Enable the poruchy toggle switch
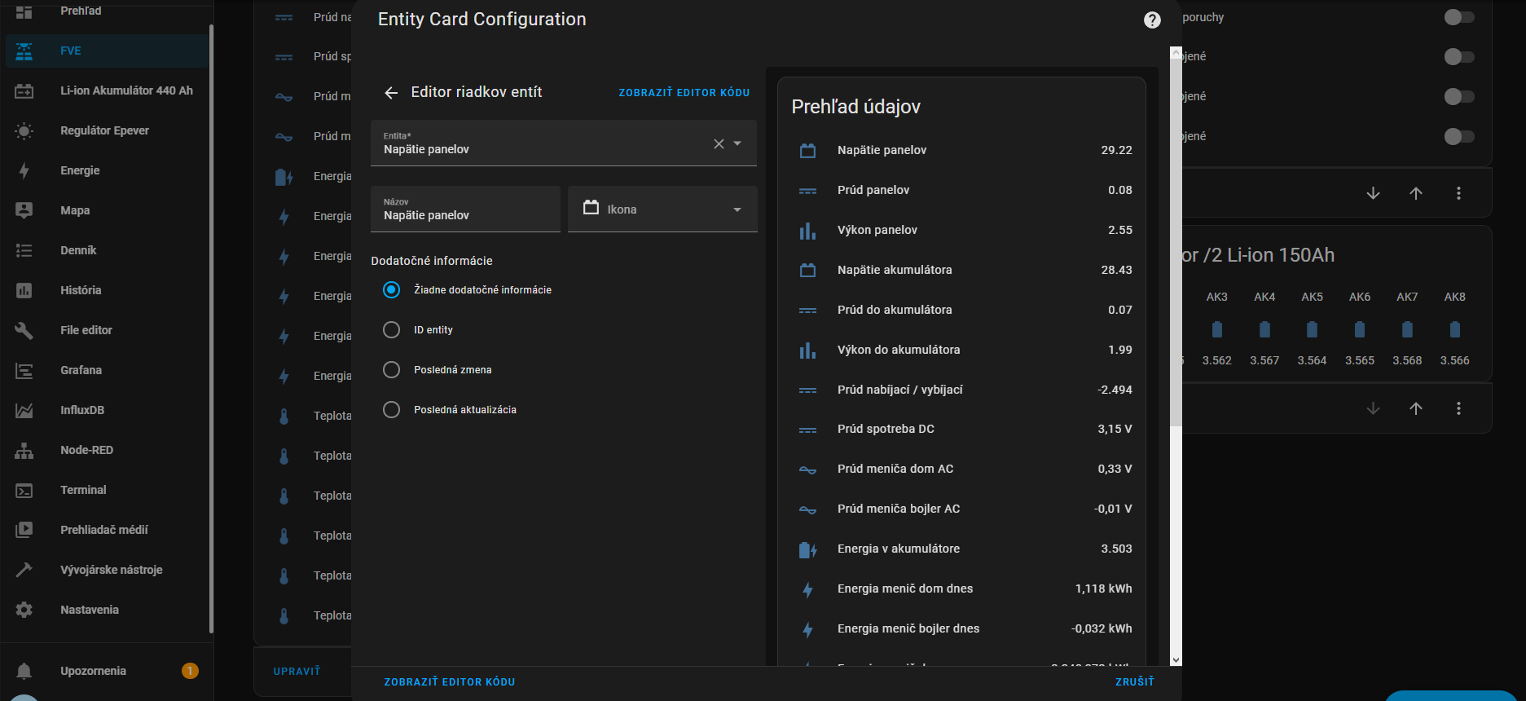This screenshot has height=701, width=1526. pyautogui.click(x=1458, y=17)
